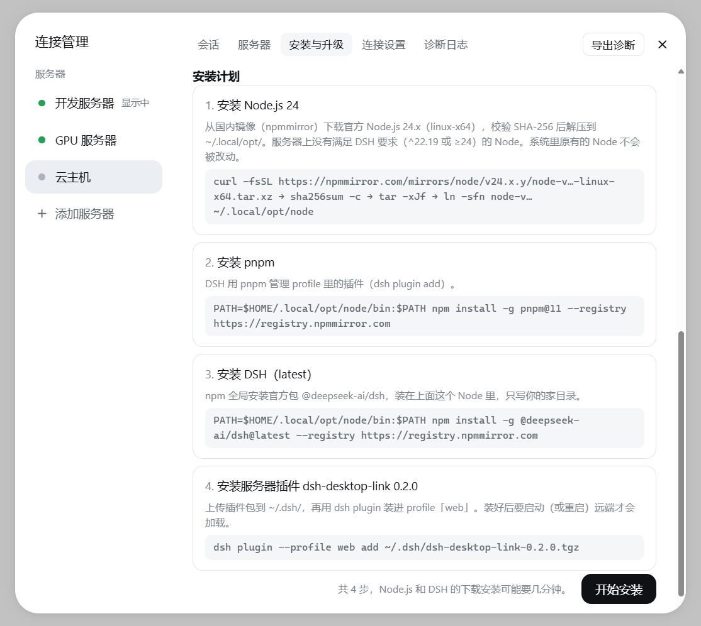Image resolution: width=701 pixels, height=626 pixels.
Task: Click the scroll-up arrow of the scrollbar
Action: [681, 72]
